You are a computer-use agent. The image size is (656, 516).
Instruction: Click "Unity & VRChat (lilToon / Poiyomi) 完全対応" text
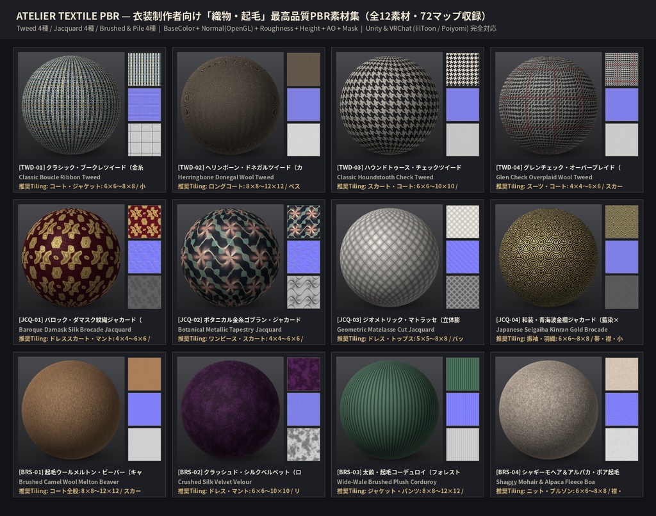(x=431, y=28)
